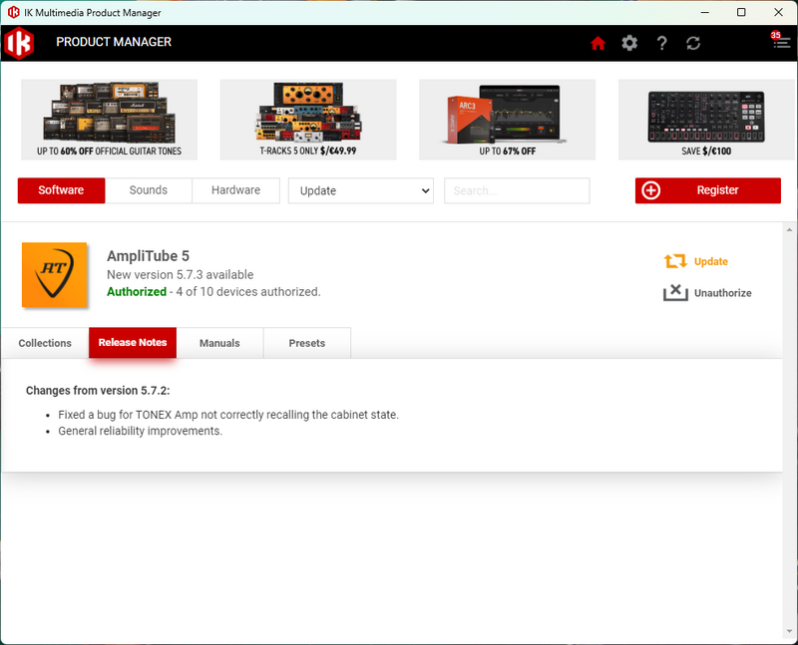
Task: Open the Collections tab
Action: [45, 343]
